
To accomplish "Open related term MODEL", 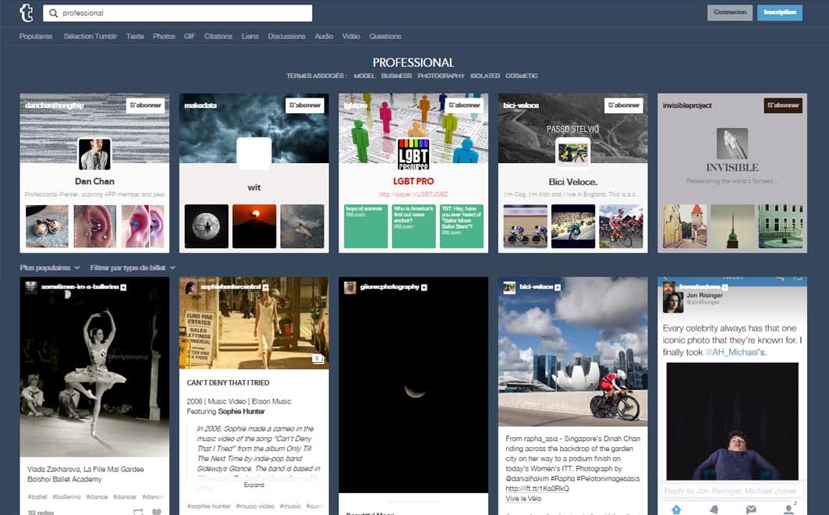I will click(x=364, y=76).
